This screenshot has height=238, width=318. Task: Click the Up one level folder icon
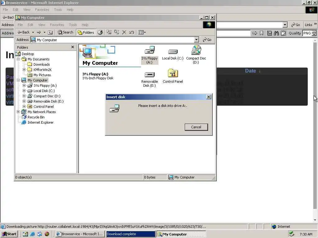(x=50, y=32)
